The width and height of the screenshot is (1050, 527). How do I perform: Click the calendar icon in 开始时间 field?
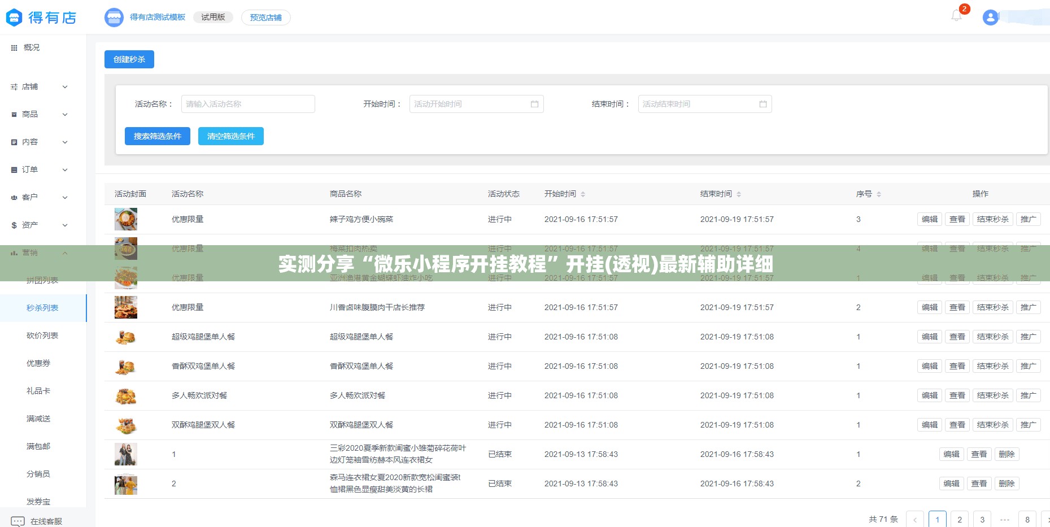point(534,104)
